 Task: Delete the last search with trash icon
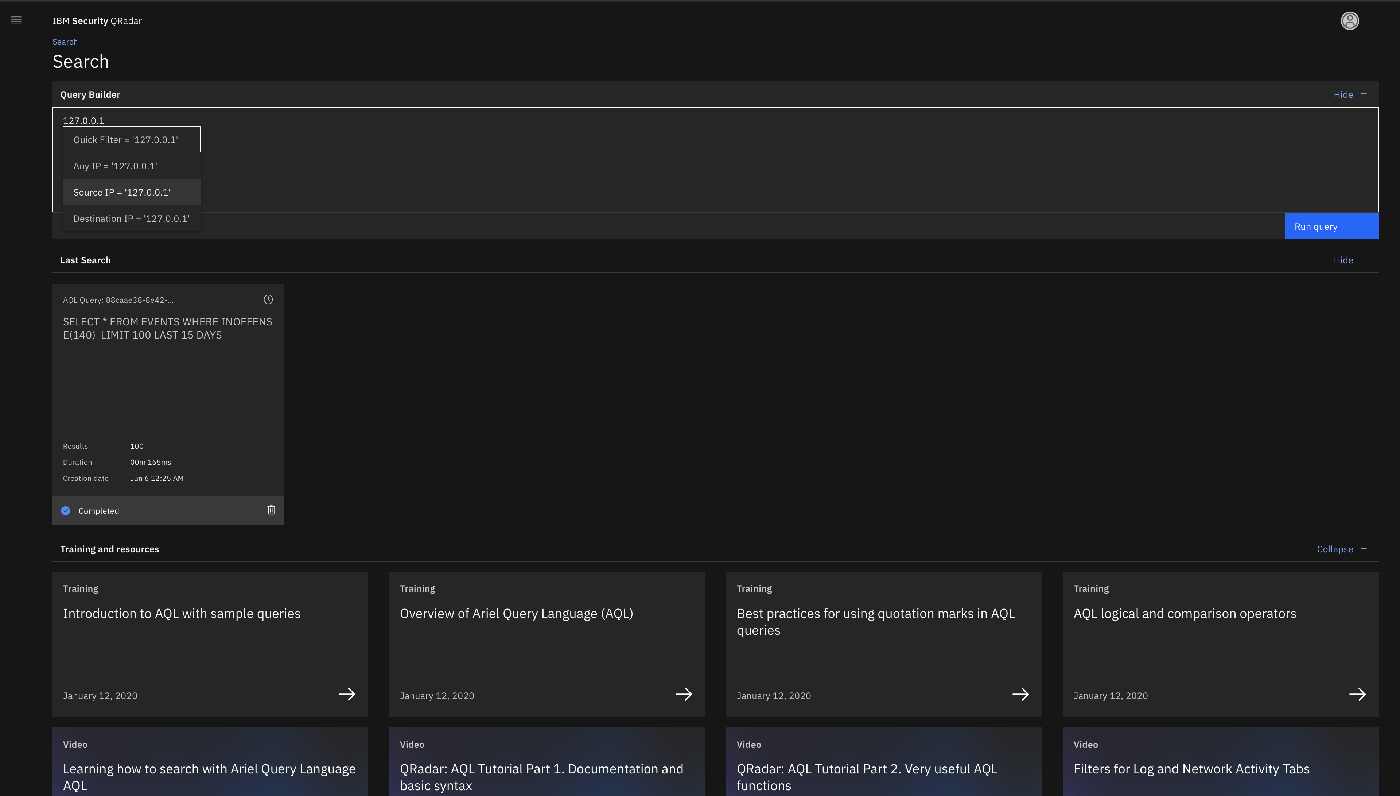point(271,510)
